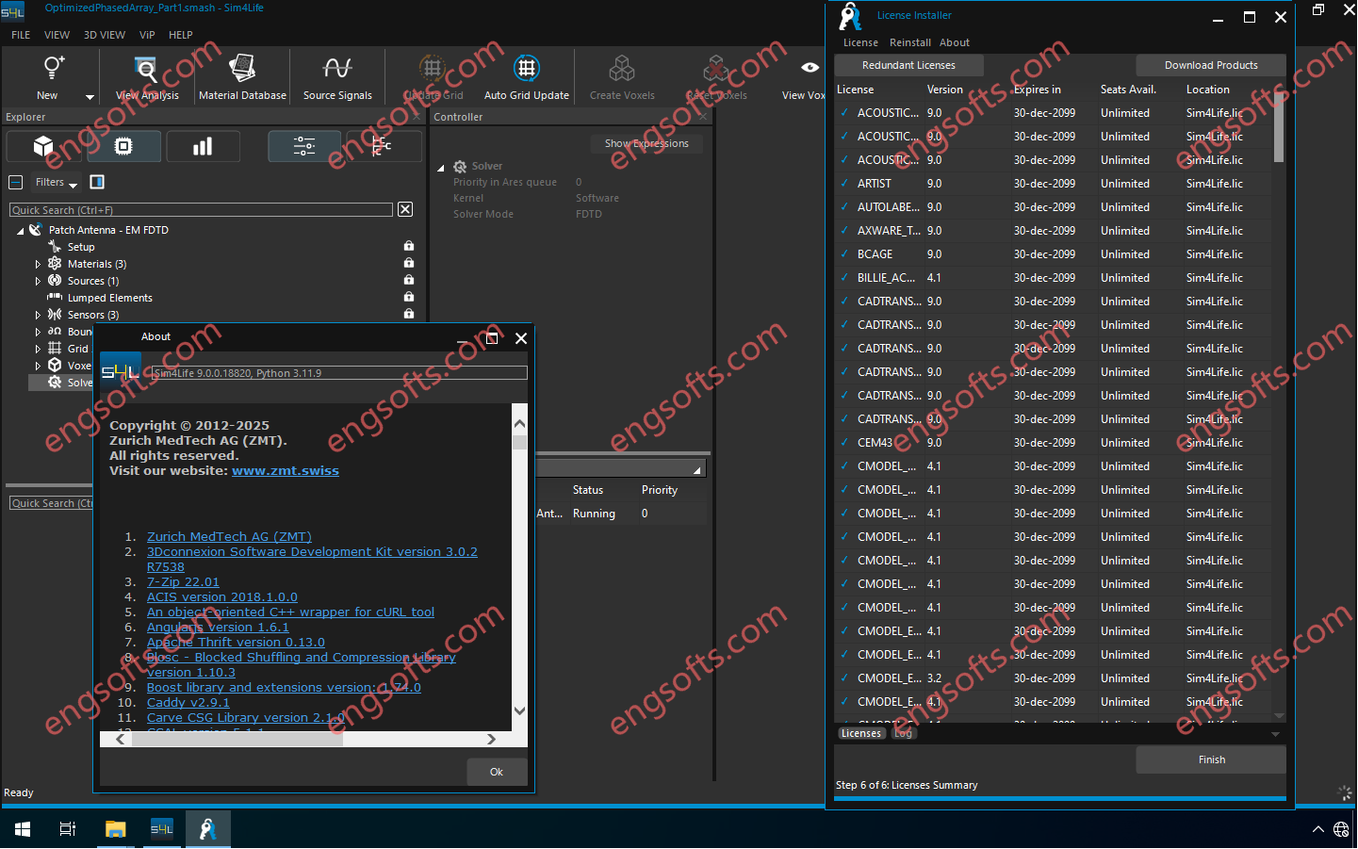Click Ok in the About dialog
This screenshot has height=849, width=1358.
497,772
